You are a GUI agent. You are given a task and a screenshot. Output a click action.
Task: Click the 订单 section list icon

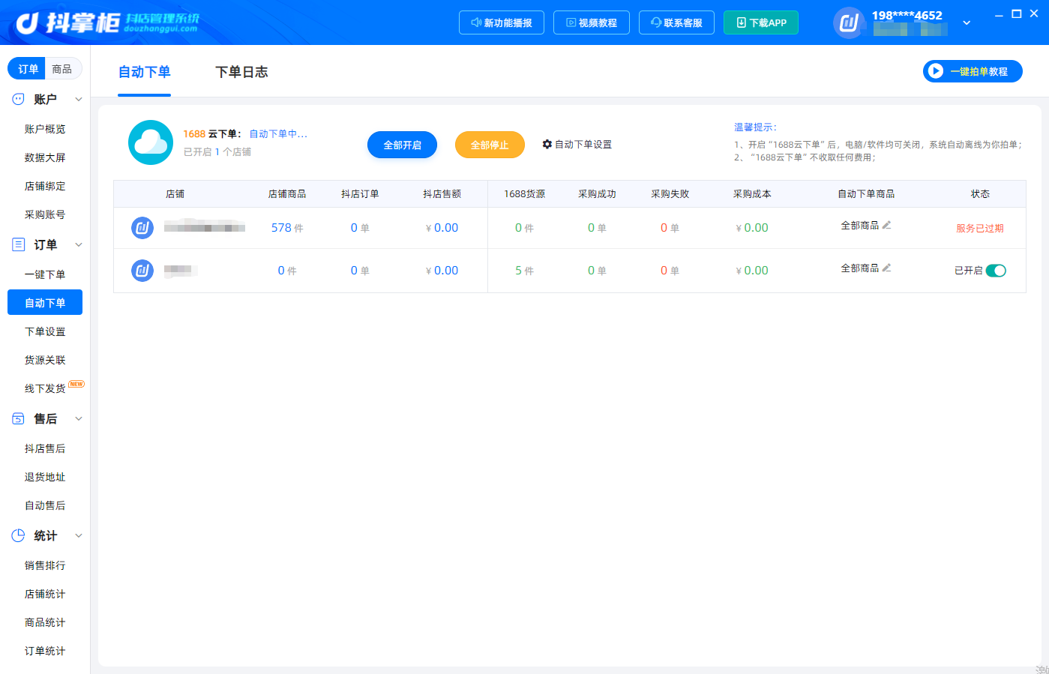pyautogui.click(x=18, y=244)
